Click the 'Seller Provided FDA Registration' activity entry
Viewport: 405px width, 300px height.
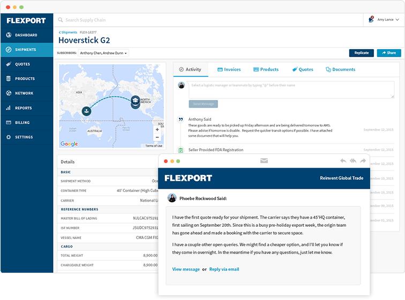[x=216, y=150]
